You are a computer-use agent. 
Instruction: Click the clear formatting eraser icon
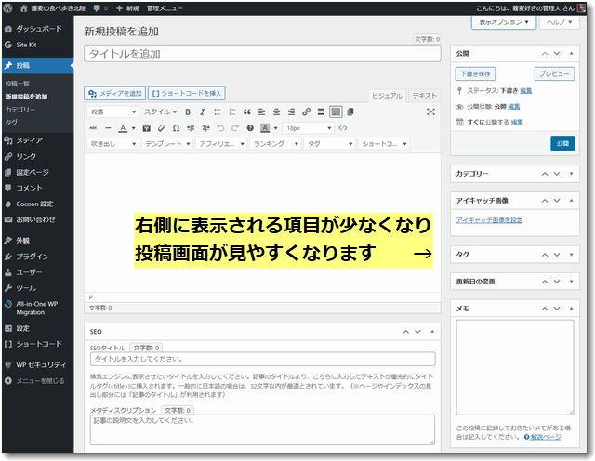click(x=161, y=128)
